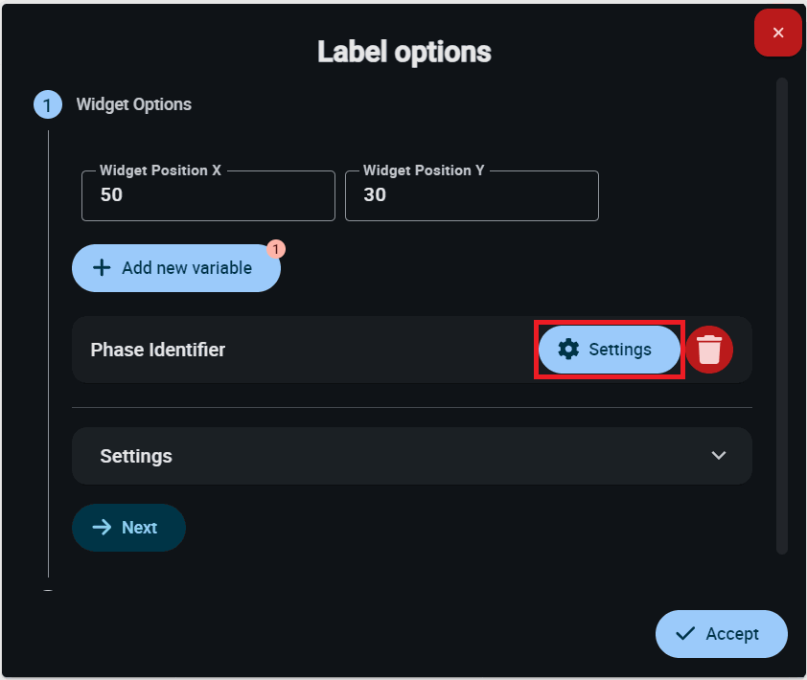Close the Label options dialog
Screen dimensions: 807x680
[x=778, y=33]
